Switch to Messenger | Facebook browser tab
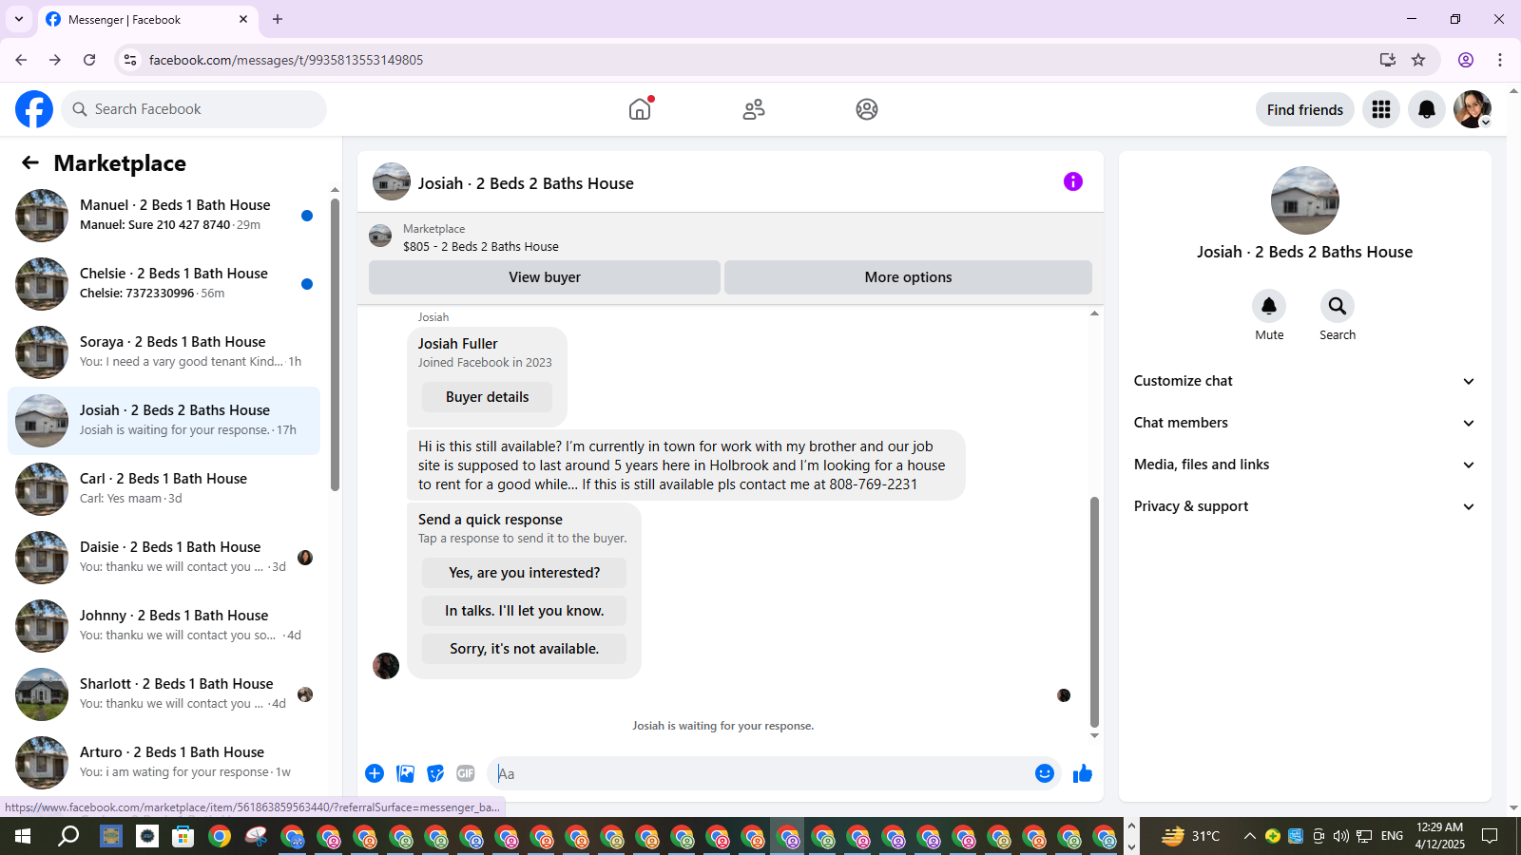Image resolution: width=1521 pixels, height=855 pixels. [147, 19]
